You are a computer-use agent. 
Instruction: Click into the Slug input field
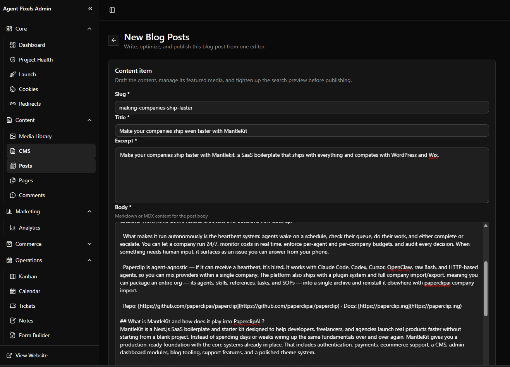[x=302, y=107]
